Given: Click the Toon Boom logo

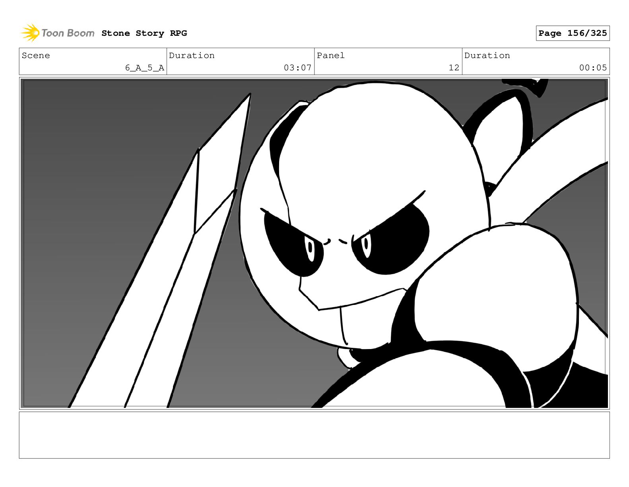Looking at the screenshot, I should click(x=58, y=33).
